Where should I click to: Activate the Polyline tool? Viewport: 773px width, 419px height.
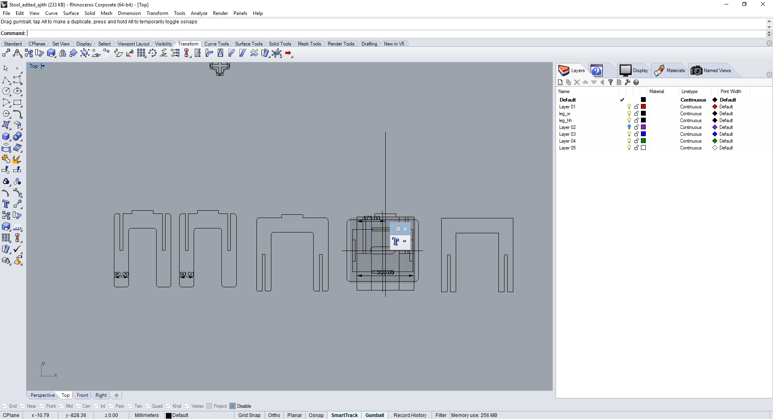(x=6, y=80)
